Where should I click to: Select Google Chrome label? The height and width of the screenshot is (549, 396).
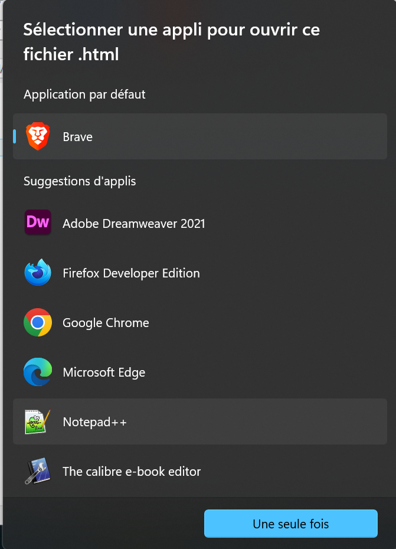point(106,323)
